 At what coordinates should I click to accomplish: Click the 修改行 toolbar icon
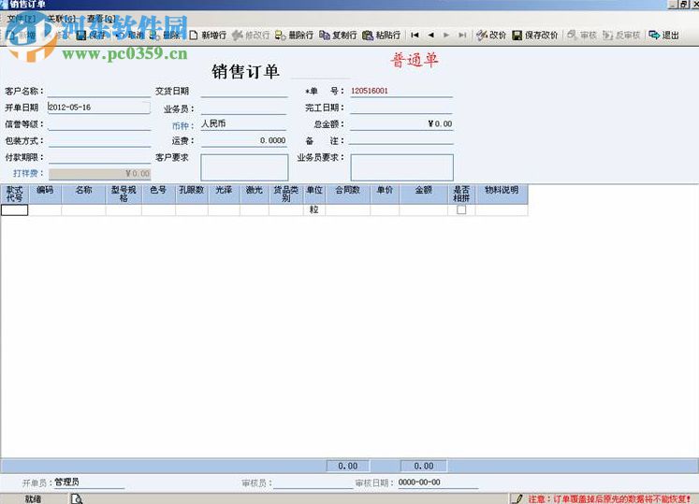(x=237, y=36)
